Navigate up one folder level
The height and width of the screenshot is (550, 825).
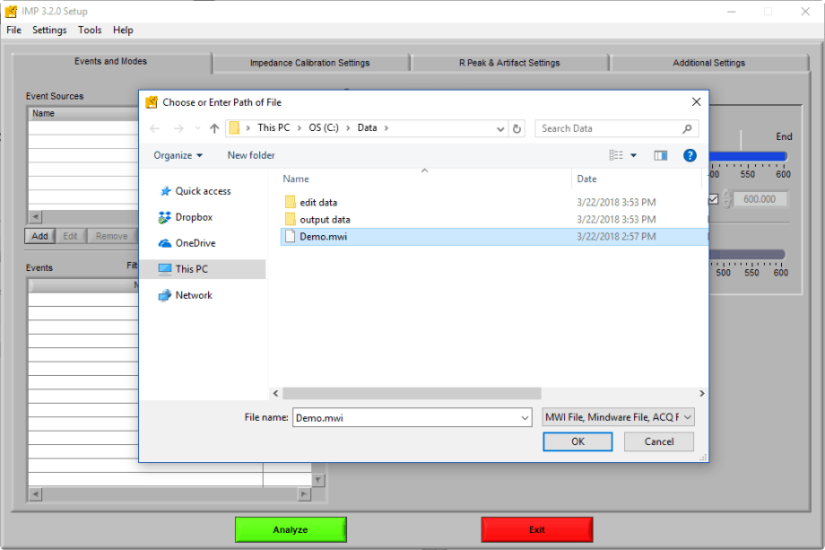click(213, 128)
